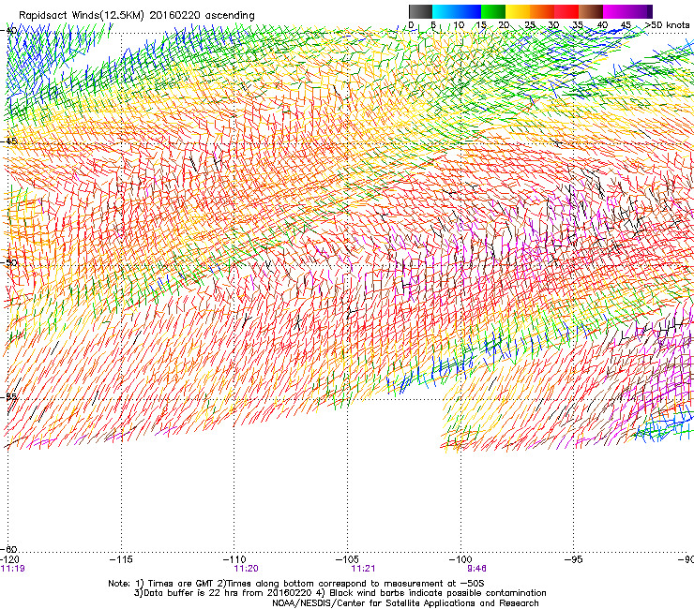Click the green 15-20 knots legend swatch
694x609 pixels.
tap(493, 11)
